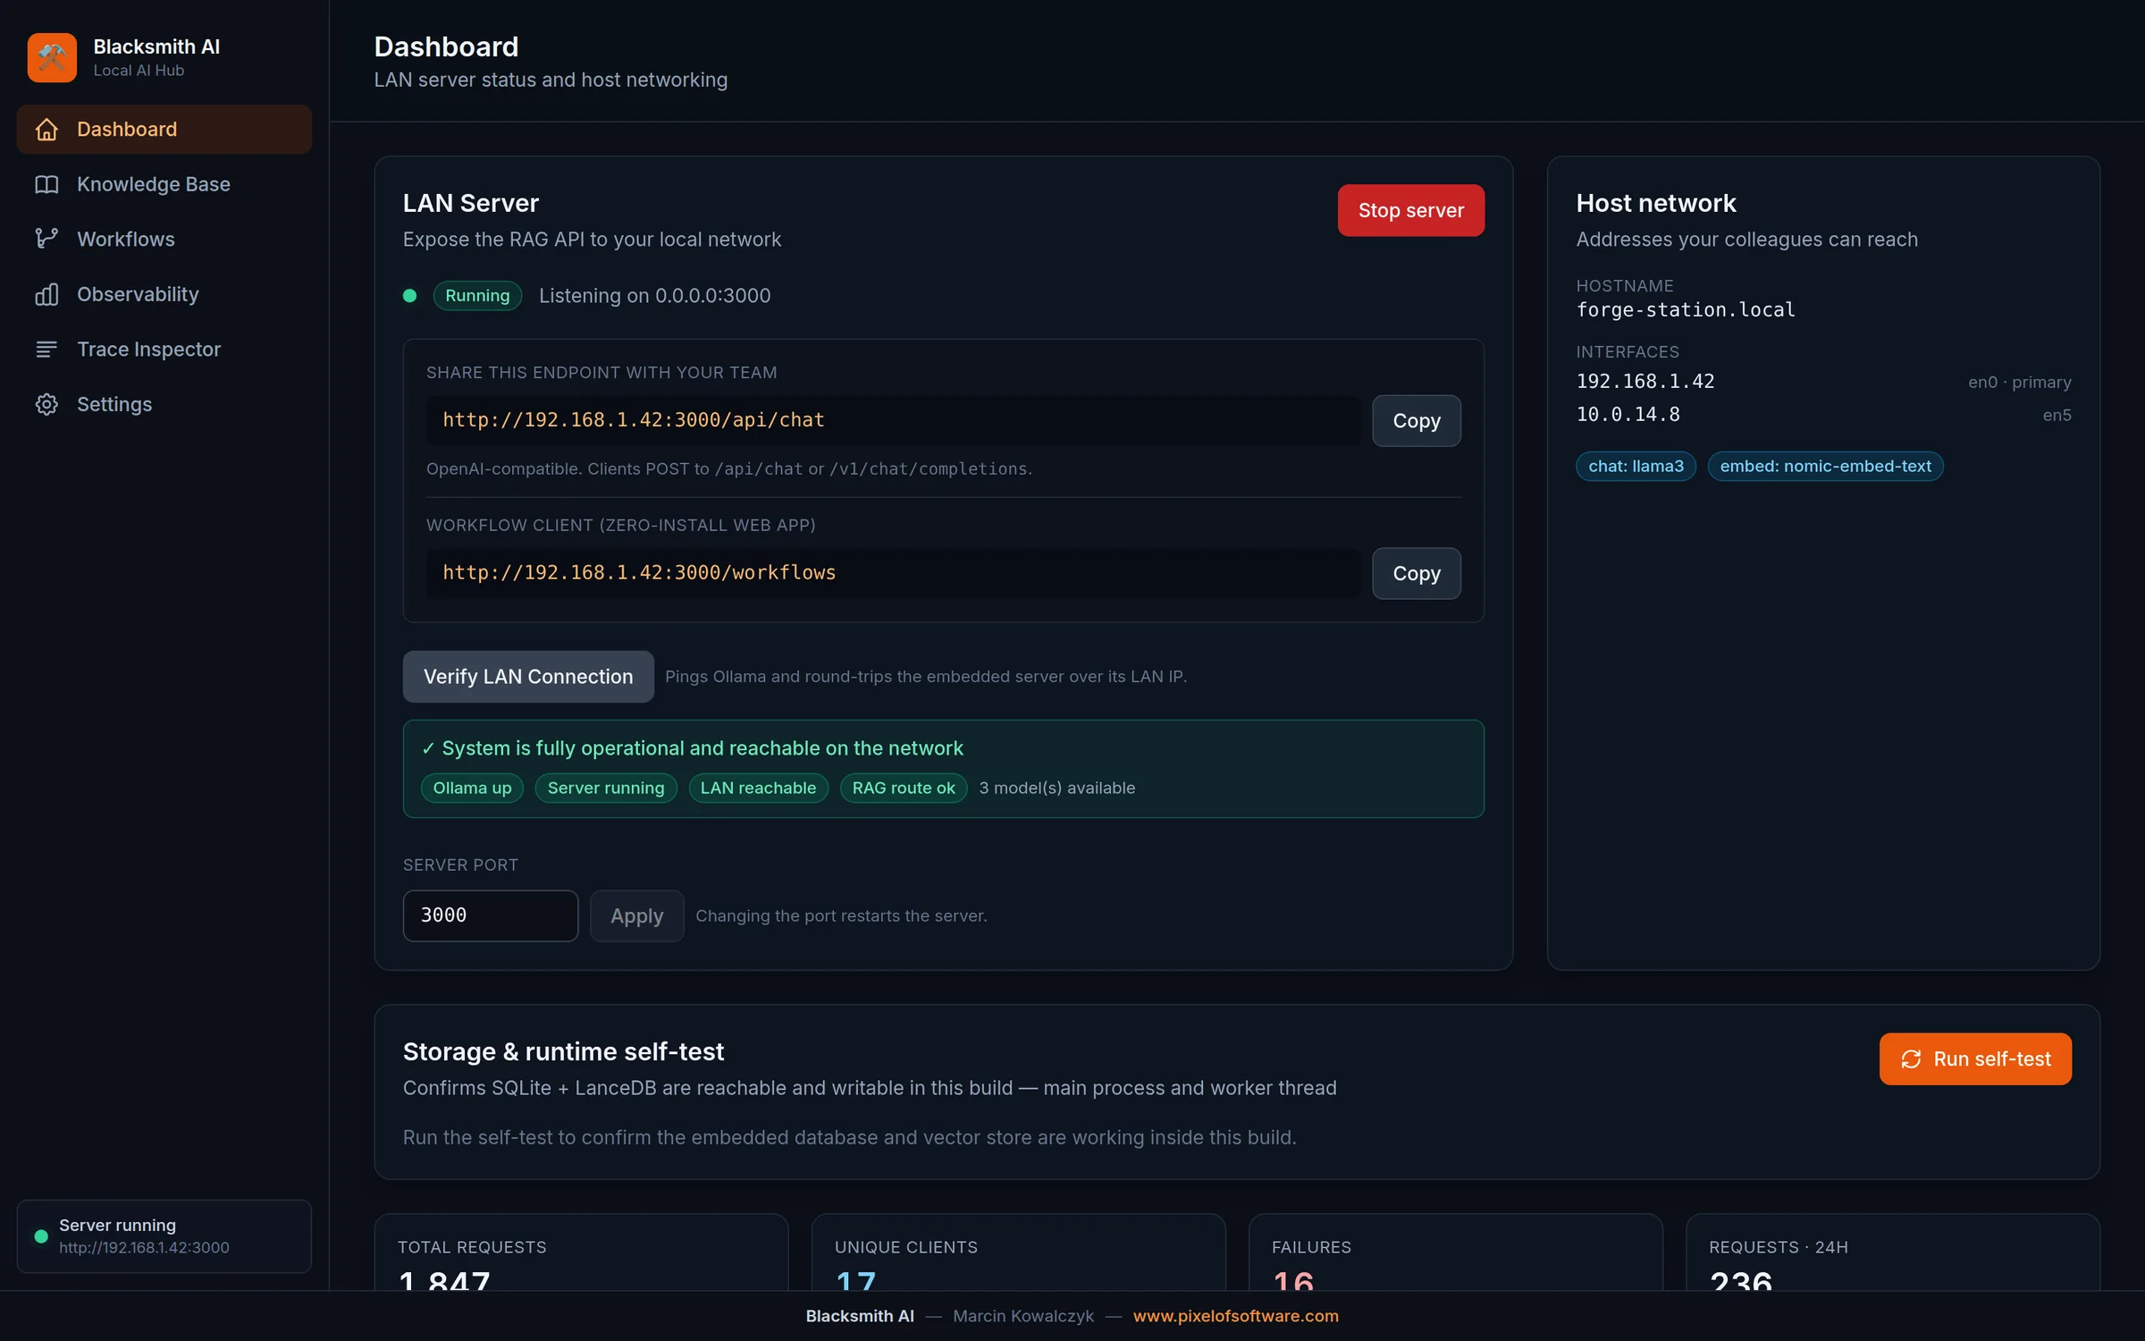This screenshot has width=2145, height=1341.
Task: Click the chat: llama3 model tag
Action: point(1636,466)
